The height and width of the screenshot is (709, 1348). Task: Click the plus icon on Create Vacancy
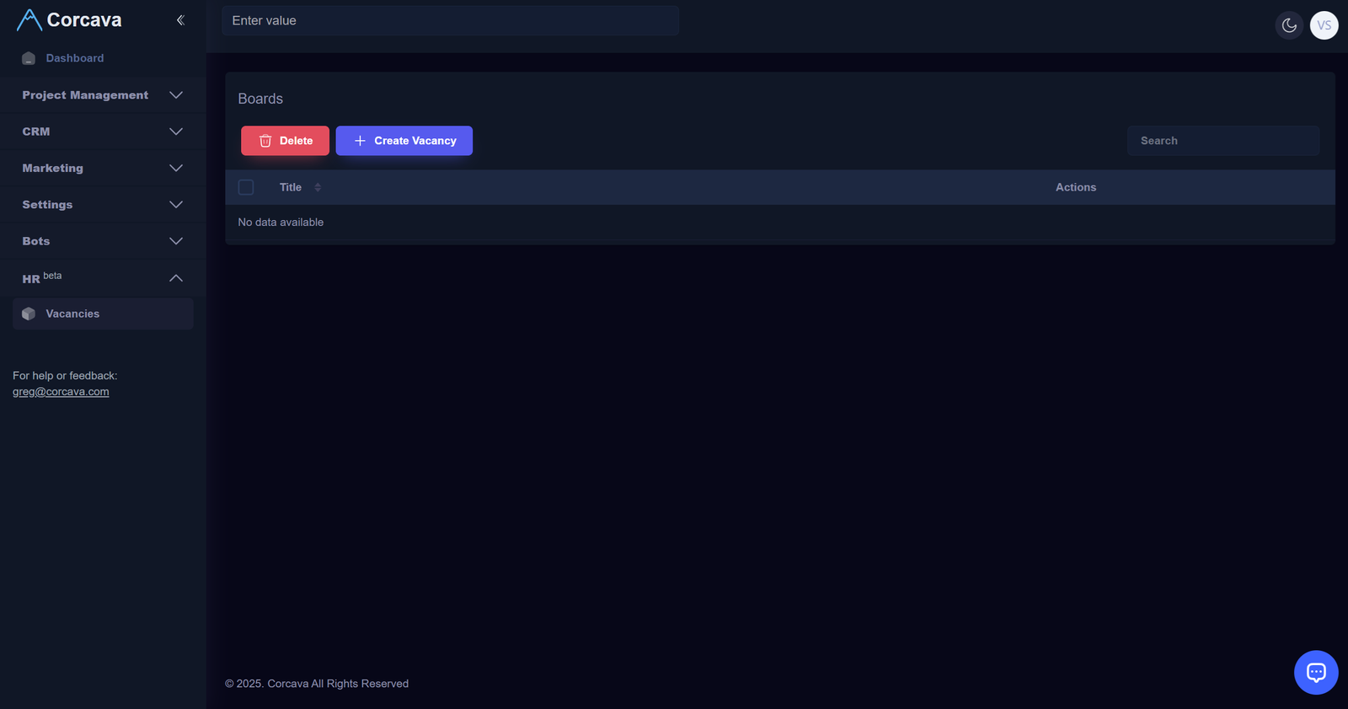[x=360, y=141]
